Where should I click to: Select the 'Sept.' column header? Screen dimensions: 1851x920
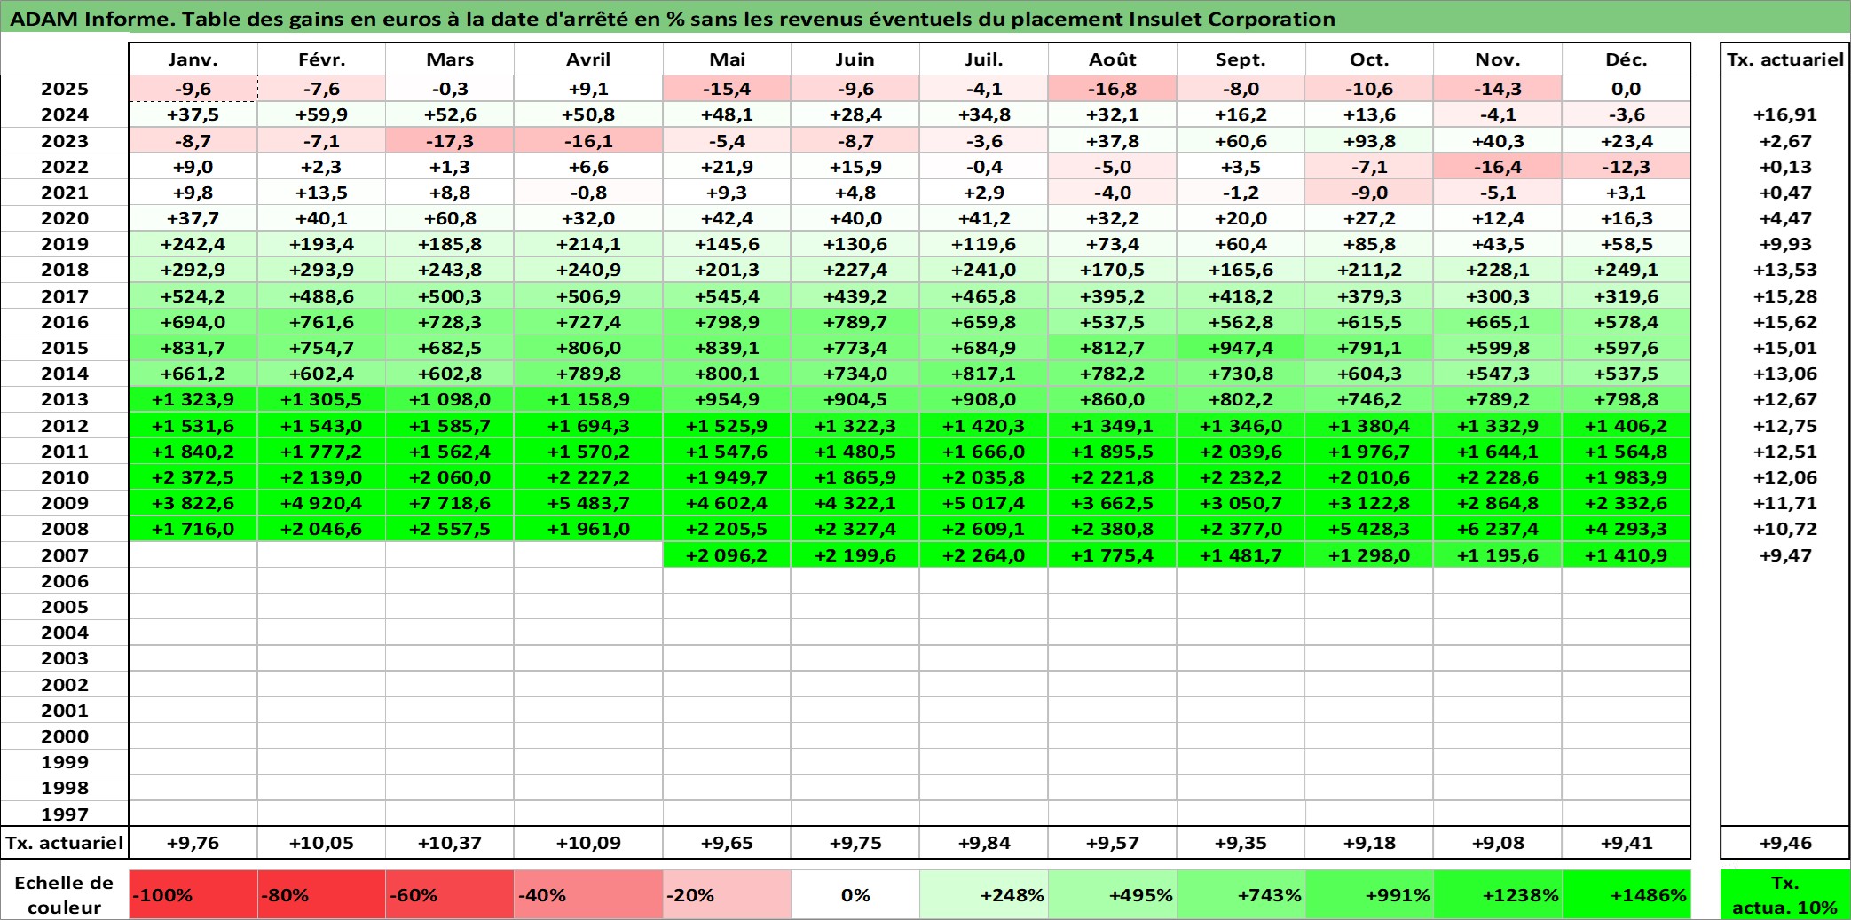[x=1241, y=59]
